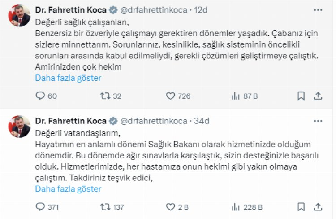The image size is (336, 219).
Task: Retweet the tweet with 137 retweets
Action: click(106, 207)
